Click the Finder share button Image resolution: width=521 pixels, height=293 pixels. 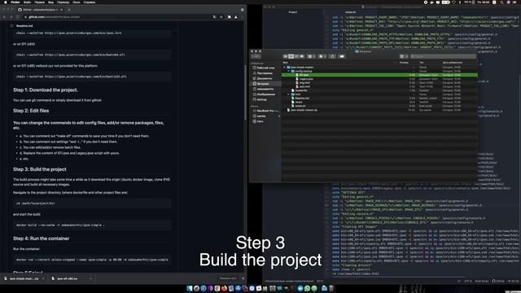[332, 56]
